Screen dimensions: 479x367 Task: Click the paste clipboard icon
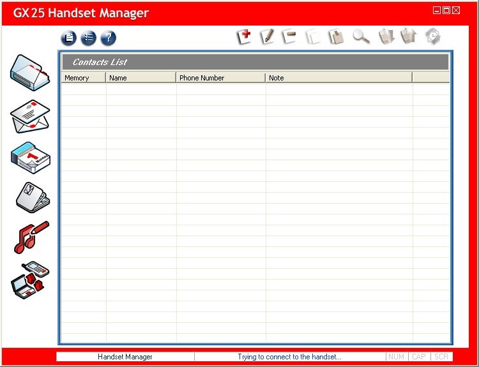click(337, 37)
